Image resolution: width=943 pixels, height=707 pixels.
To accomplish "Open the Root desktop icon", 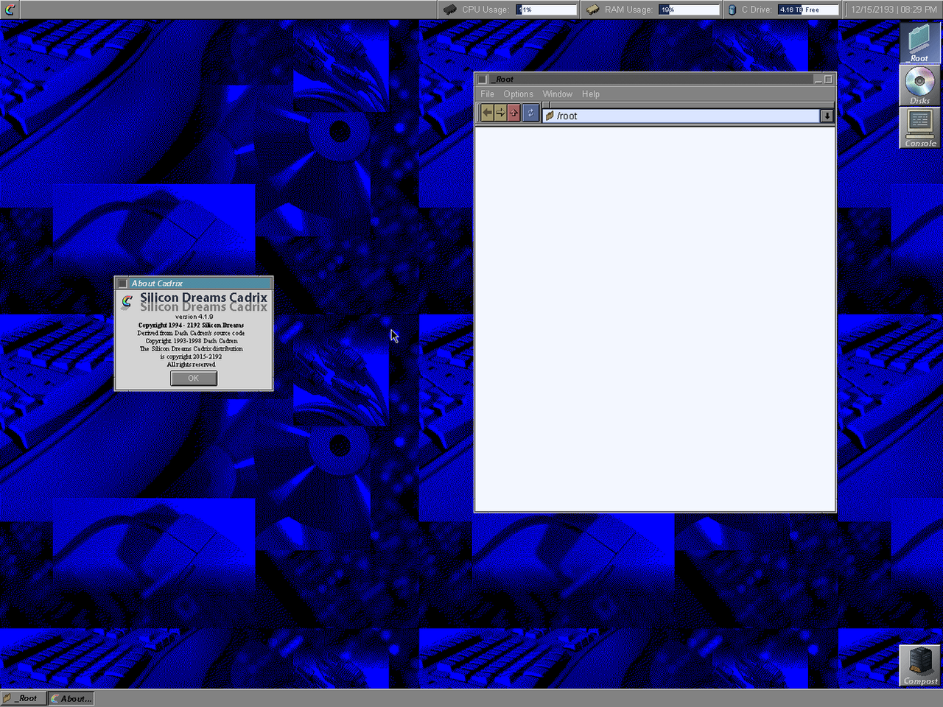I will click(919, 43).
